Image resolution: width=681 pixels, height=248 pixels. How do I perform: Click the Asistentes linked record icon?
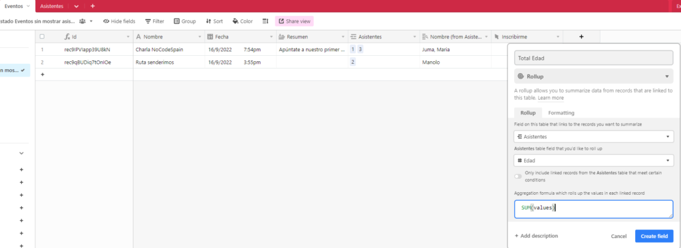click(x=354, y=37)
